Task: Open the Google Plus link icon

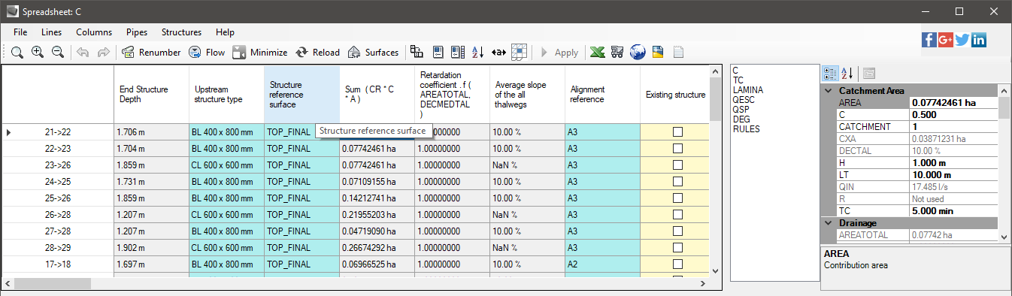Action: (x=946, y=40)
